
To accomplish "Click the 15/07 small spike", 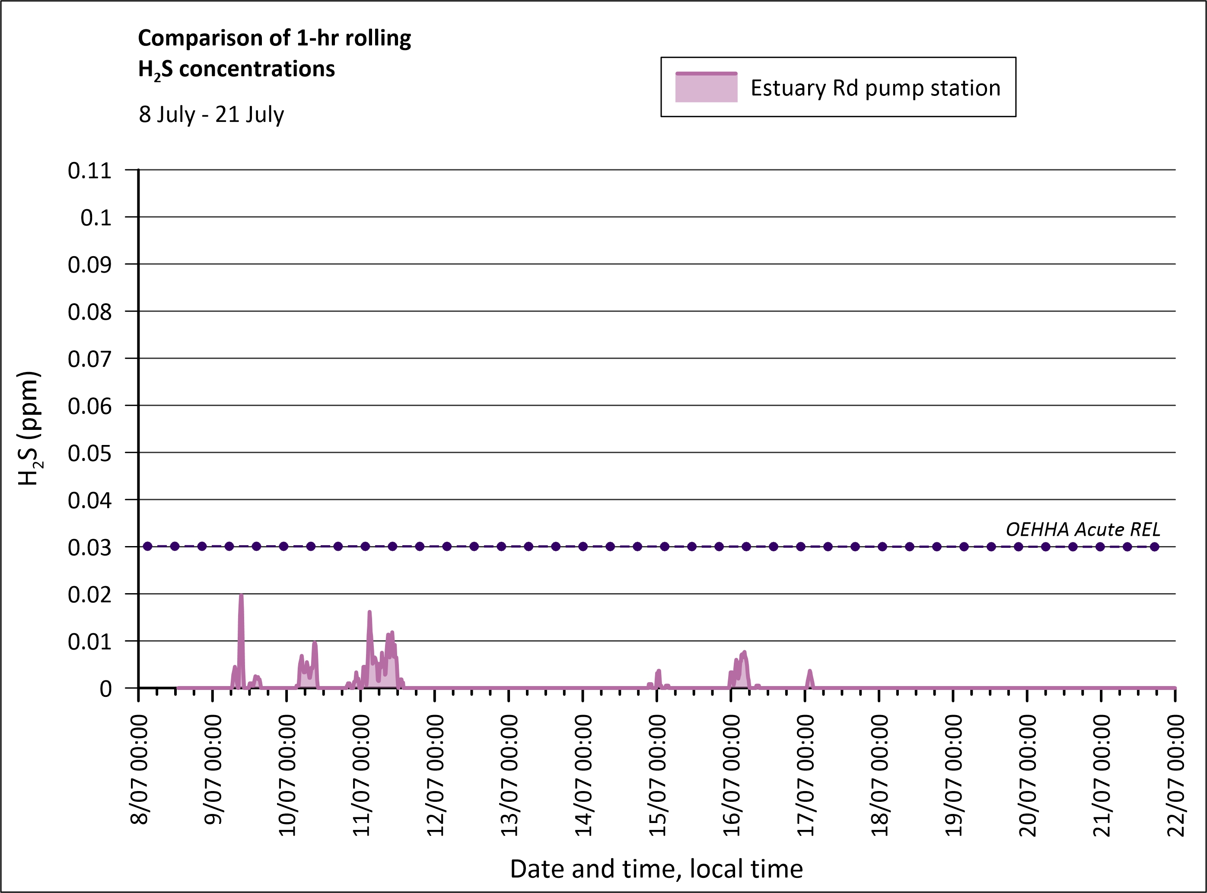I will (658, 675).
